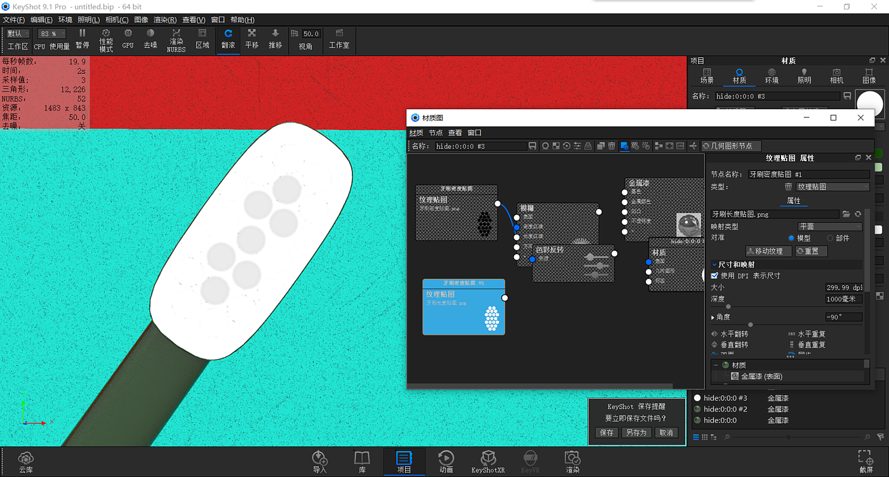Open CPU usage dropdown showing 83 %

click(x=52, y=34)
